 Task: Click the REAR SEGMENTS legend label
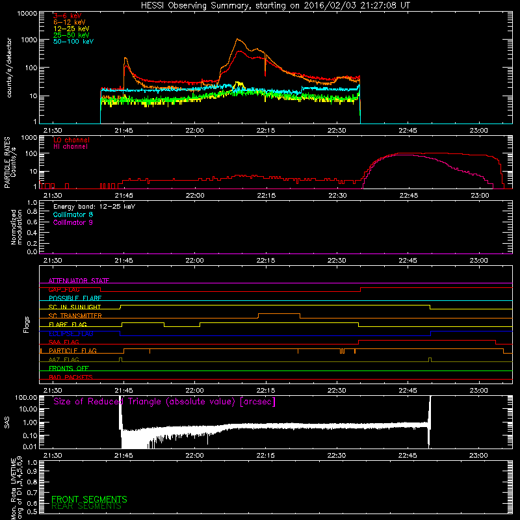click(x=86, y=506)
